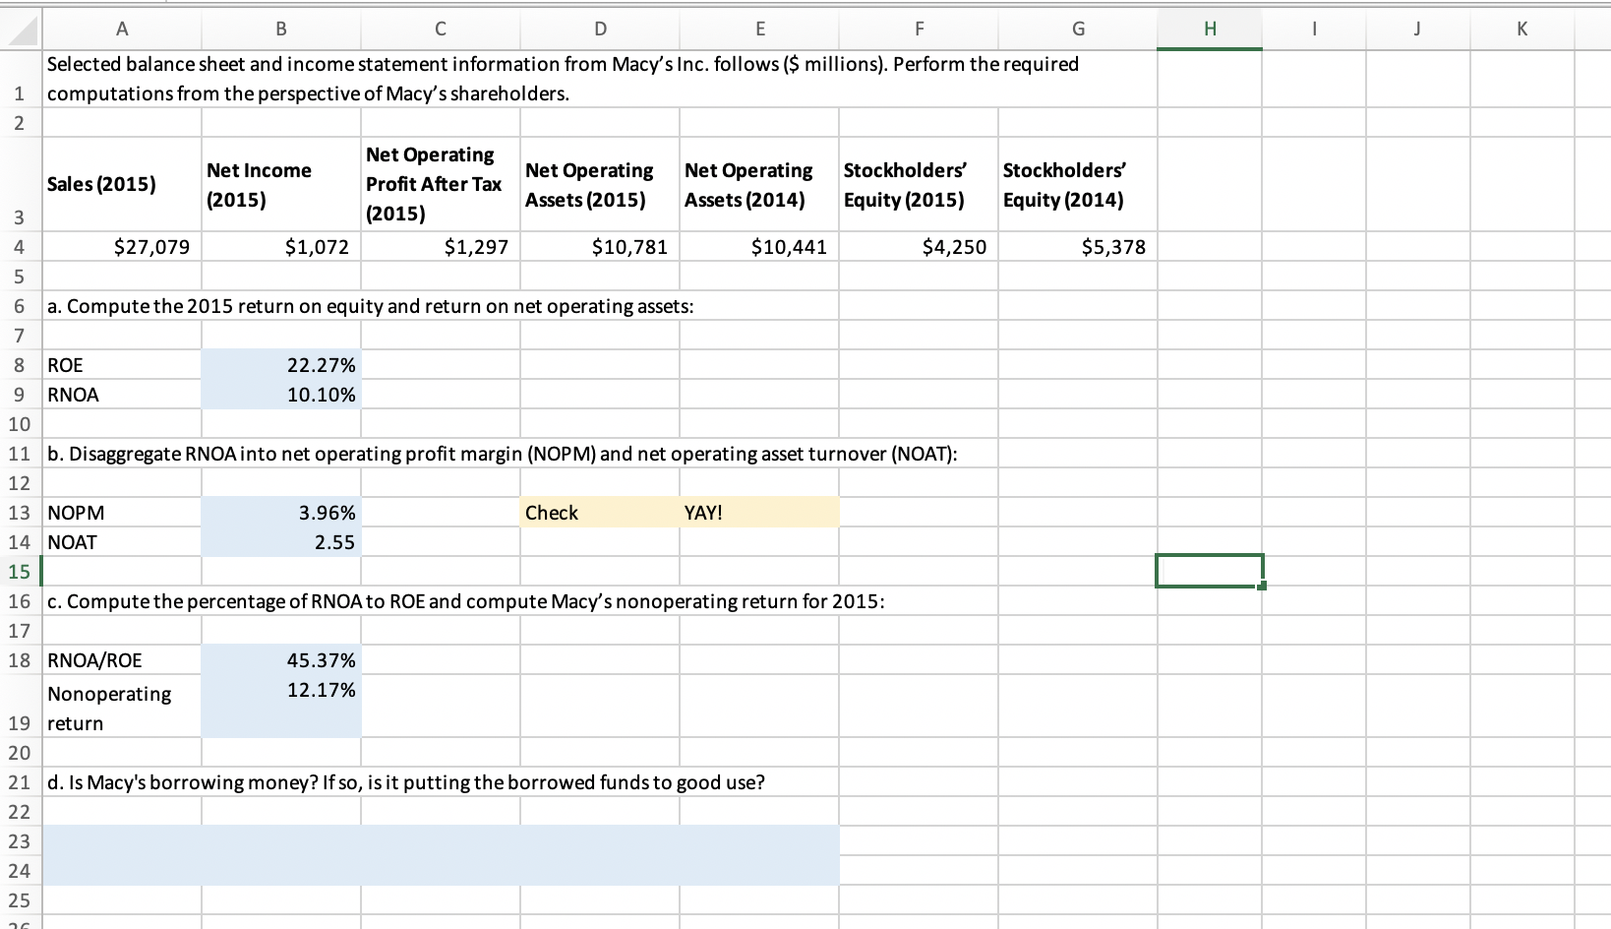Click Stockholders' Equity (2014) header cell
This screenshot has height=929, width=1611.
pyautogui.click(x=1078, y=184)
